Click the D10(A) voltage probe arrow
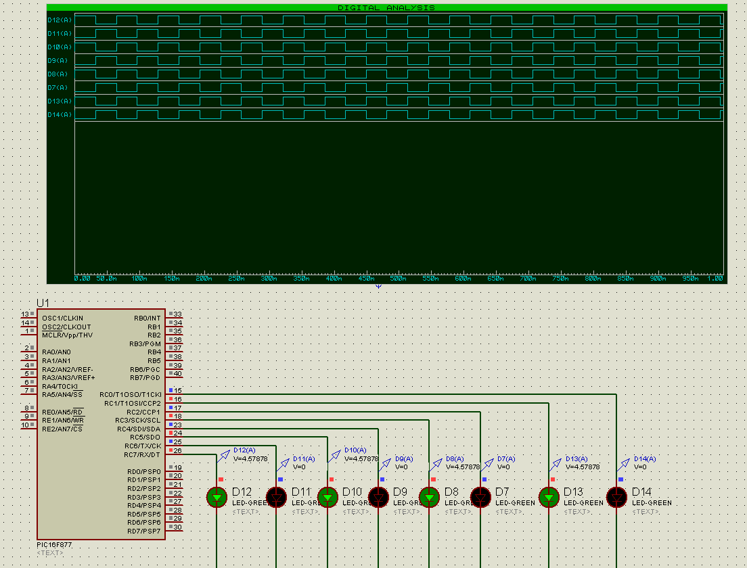This screenshot has width=747, height=568. (334, 456)
